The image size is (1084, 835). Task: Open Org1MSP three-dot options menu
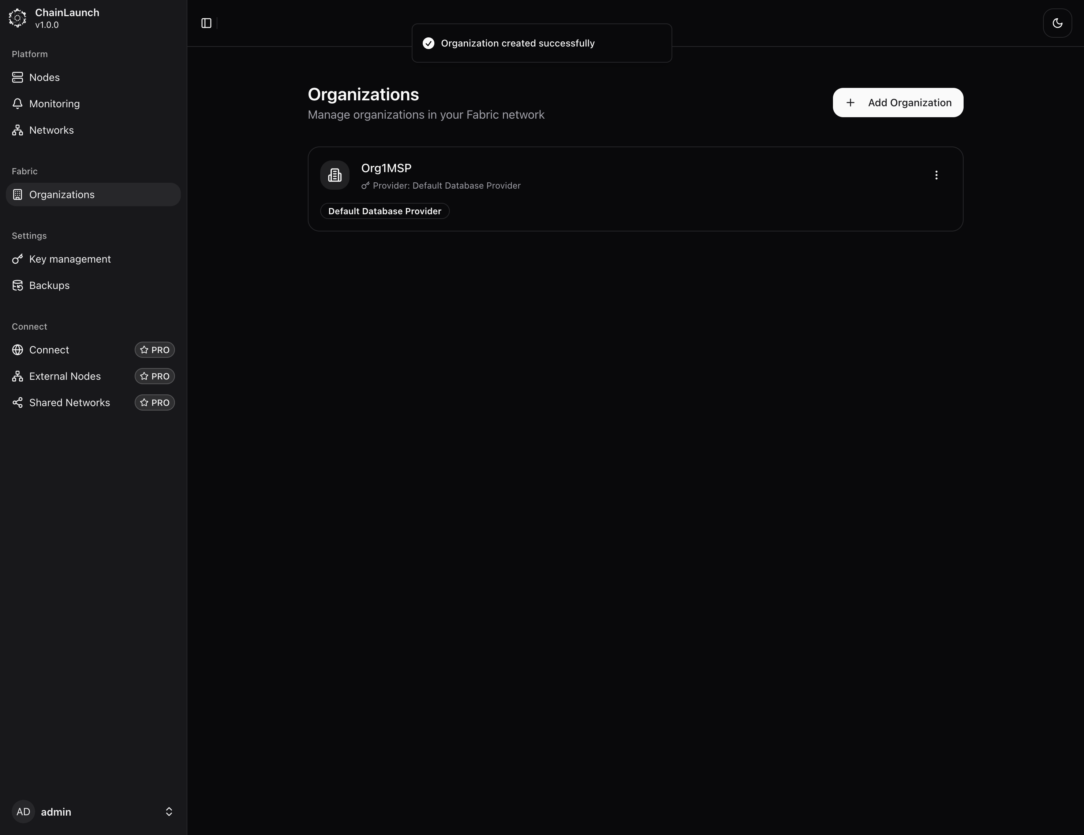point(936,175)
